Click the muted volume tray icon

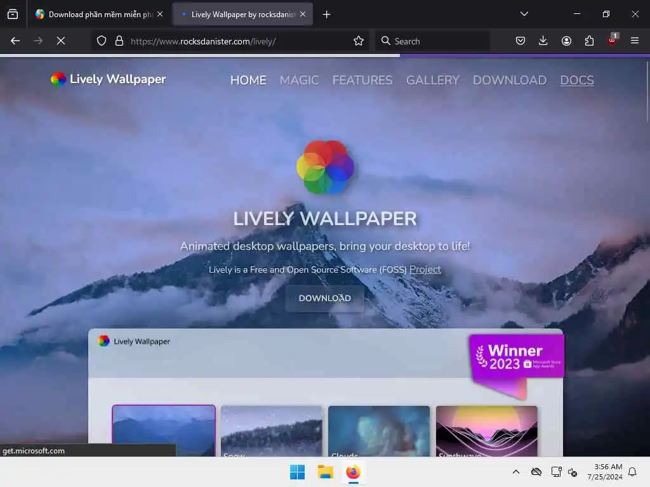(573, 472)
